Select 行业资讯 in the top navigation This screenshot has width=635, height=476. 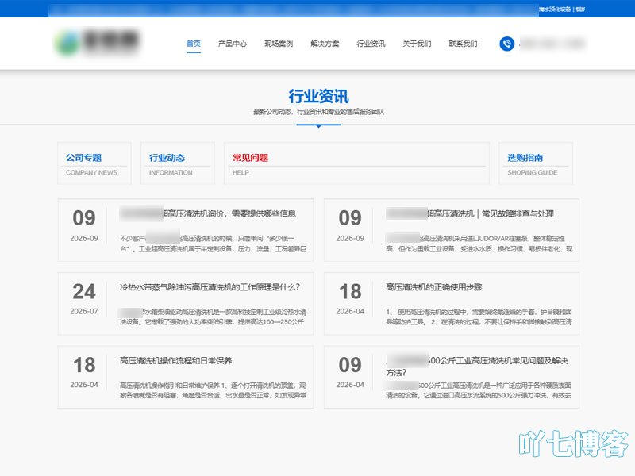pos(371,44)
